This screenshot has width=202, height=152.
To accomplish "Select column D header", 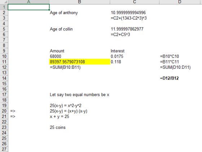I will (180, 2).
